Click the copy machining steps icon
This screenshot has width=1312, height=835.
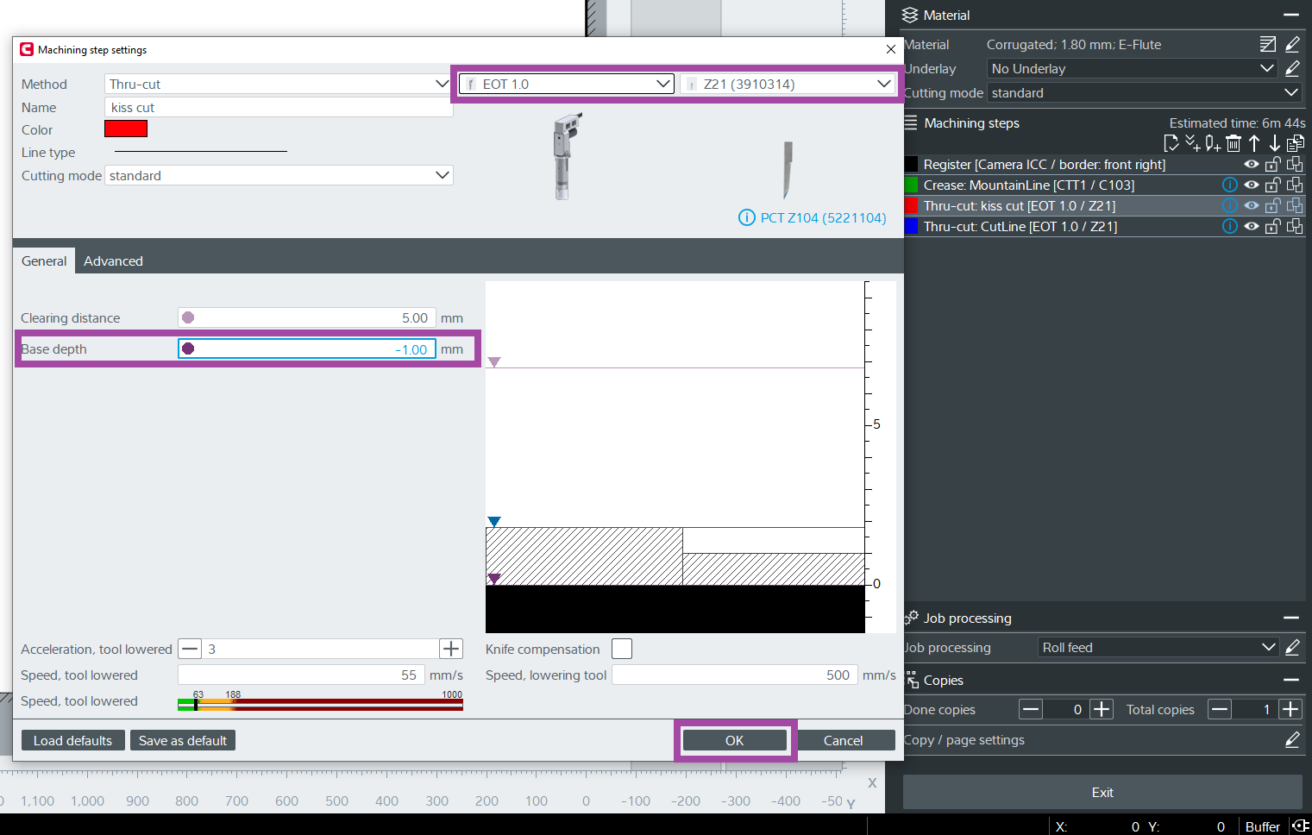click(1295, 143)
